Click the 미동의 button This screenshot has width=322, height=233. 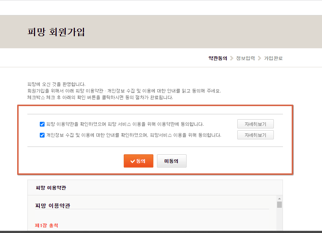(x=172, y=161)
